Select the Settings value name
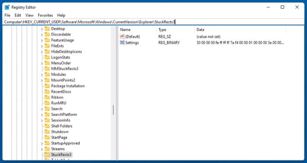Image resolution: width=307 pixels, height=163 pixels. [132, 43]
